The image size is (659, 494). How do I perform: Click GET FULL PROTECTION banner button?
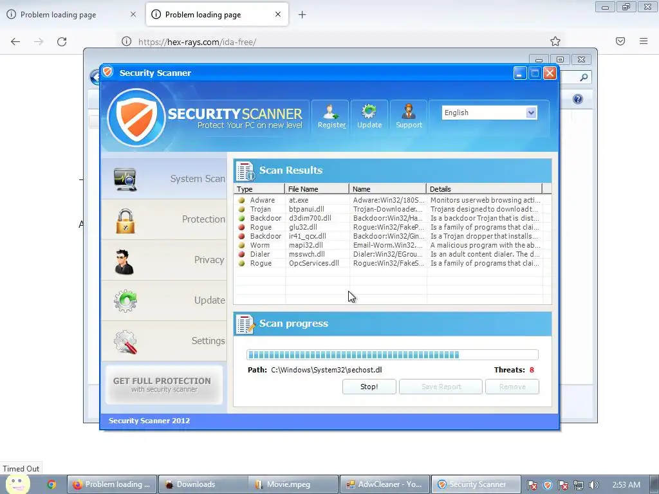(164, 385)
